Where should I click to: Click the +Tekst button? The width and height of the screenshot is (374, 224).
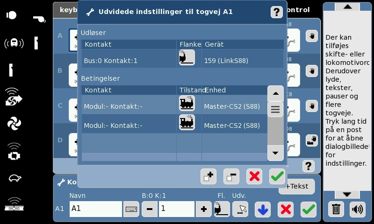[297, 186]
